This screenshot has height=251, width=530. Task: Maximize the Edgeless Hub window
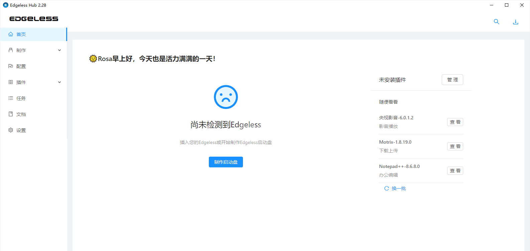507,5
